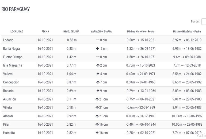This screenshot has width=206, height=139.
Task: Click the Humaita row name
Action: point(9,133)
